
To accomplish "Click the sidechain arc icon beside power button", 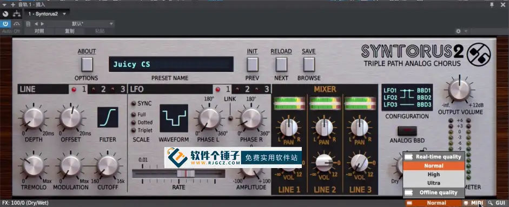I will pos(17,24).
